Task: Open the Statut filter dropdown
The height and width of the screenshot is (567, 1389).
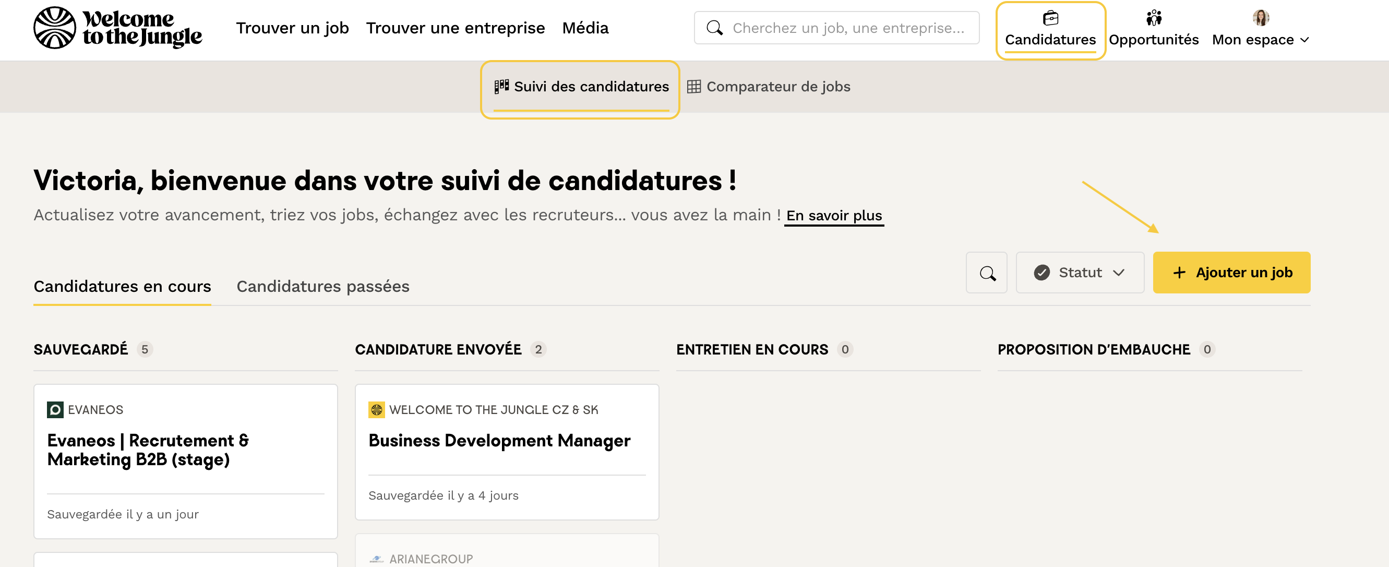Action: (1080, 273)
